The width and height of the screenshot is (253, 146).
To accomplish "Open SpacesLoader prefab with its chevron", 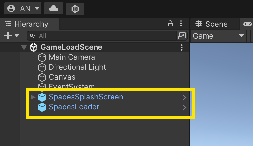I will [x=184, y=107].
